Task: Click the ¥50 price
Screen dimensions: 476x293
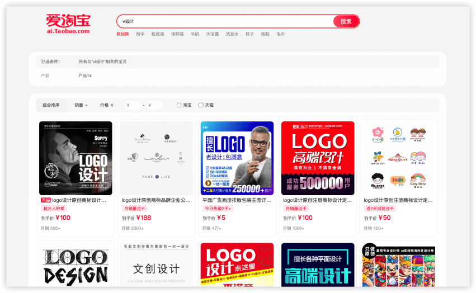Action: click(384, 218)
